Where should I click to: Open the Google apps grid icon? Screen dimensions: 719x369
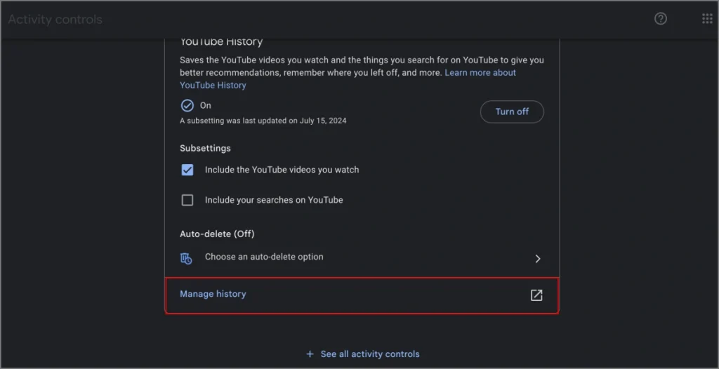tap(707, 19)
